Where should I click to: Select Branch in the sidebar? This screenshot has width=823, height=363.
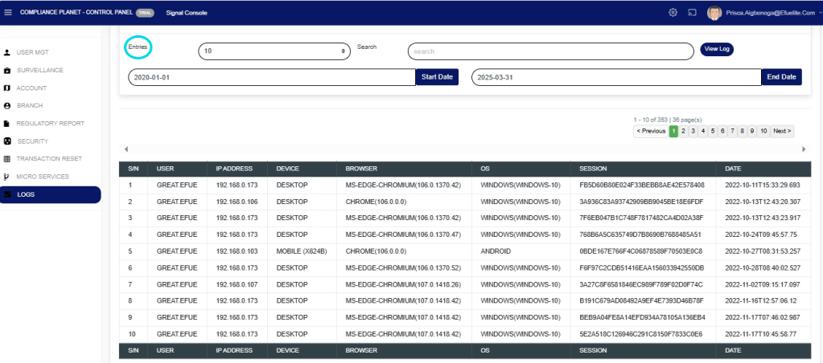point(29,106)
